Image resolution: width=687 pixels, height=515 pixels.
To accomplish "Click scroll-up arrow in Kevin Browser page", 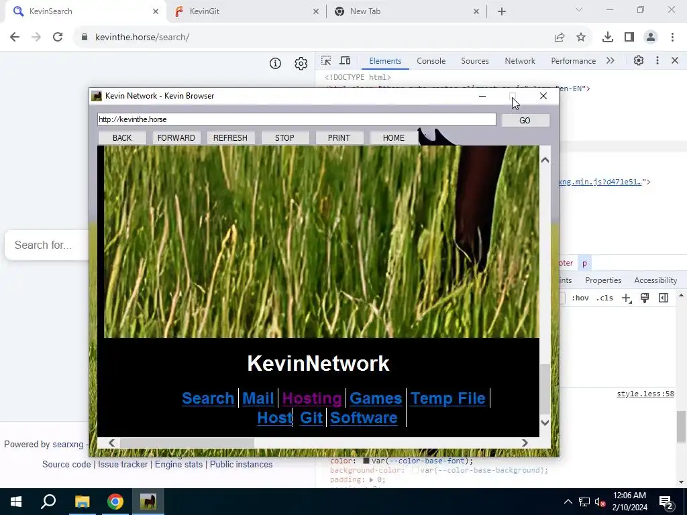I will [545, 160].
